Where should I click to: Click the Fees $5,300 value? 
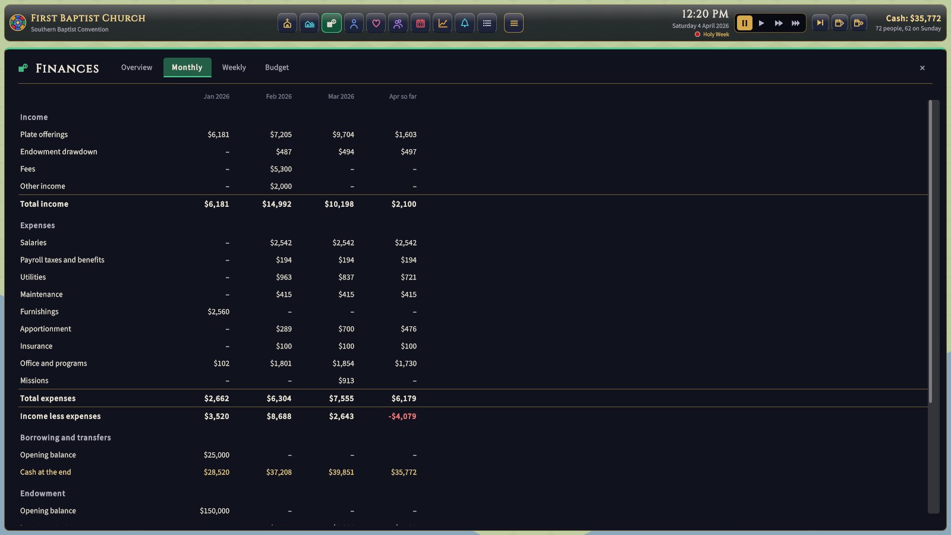281,169
